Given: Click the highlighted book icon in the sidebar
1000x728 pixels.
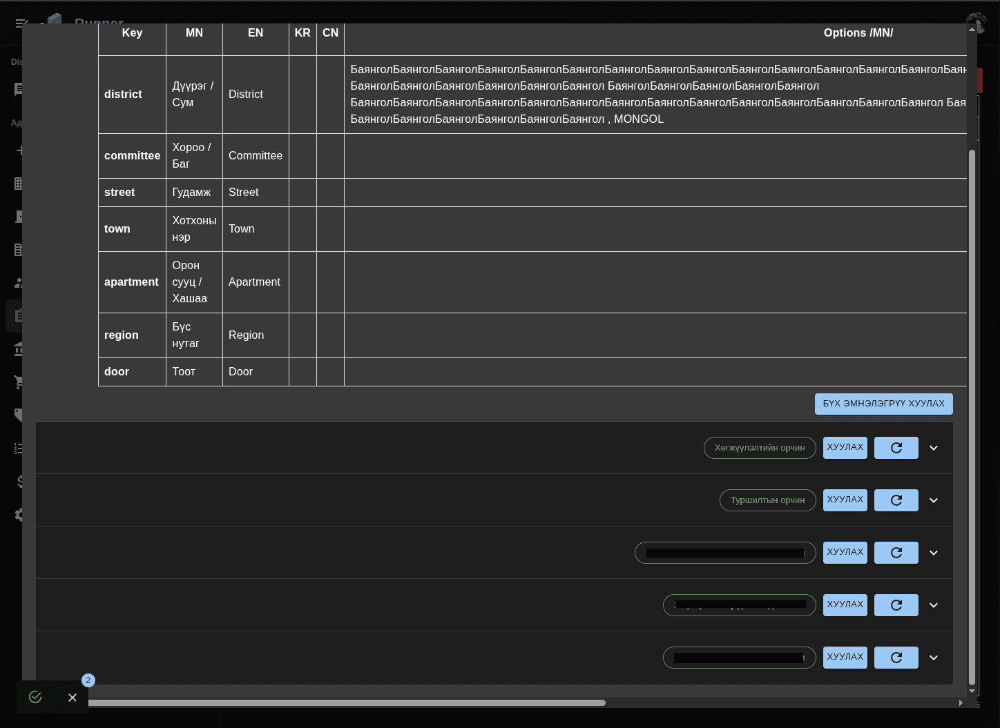Looking at the screenshot, I should 20,315.
